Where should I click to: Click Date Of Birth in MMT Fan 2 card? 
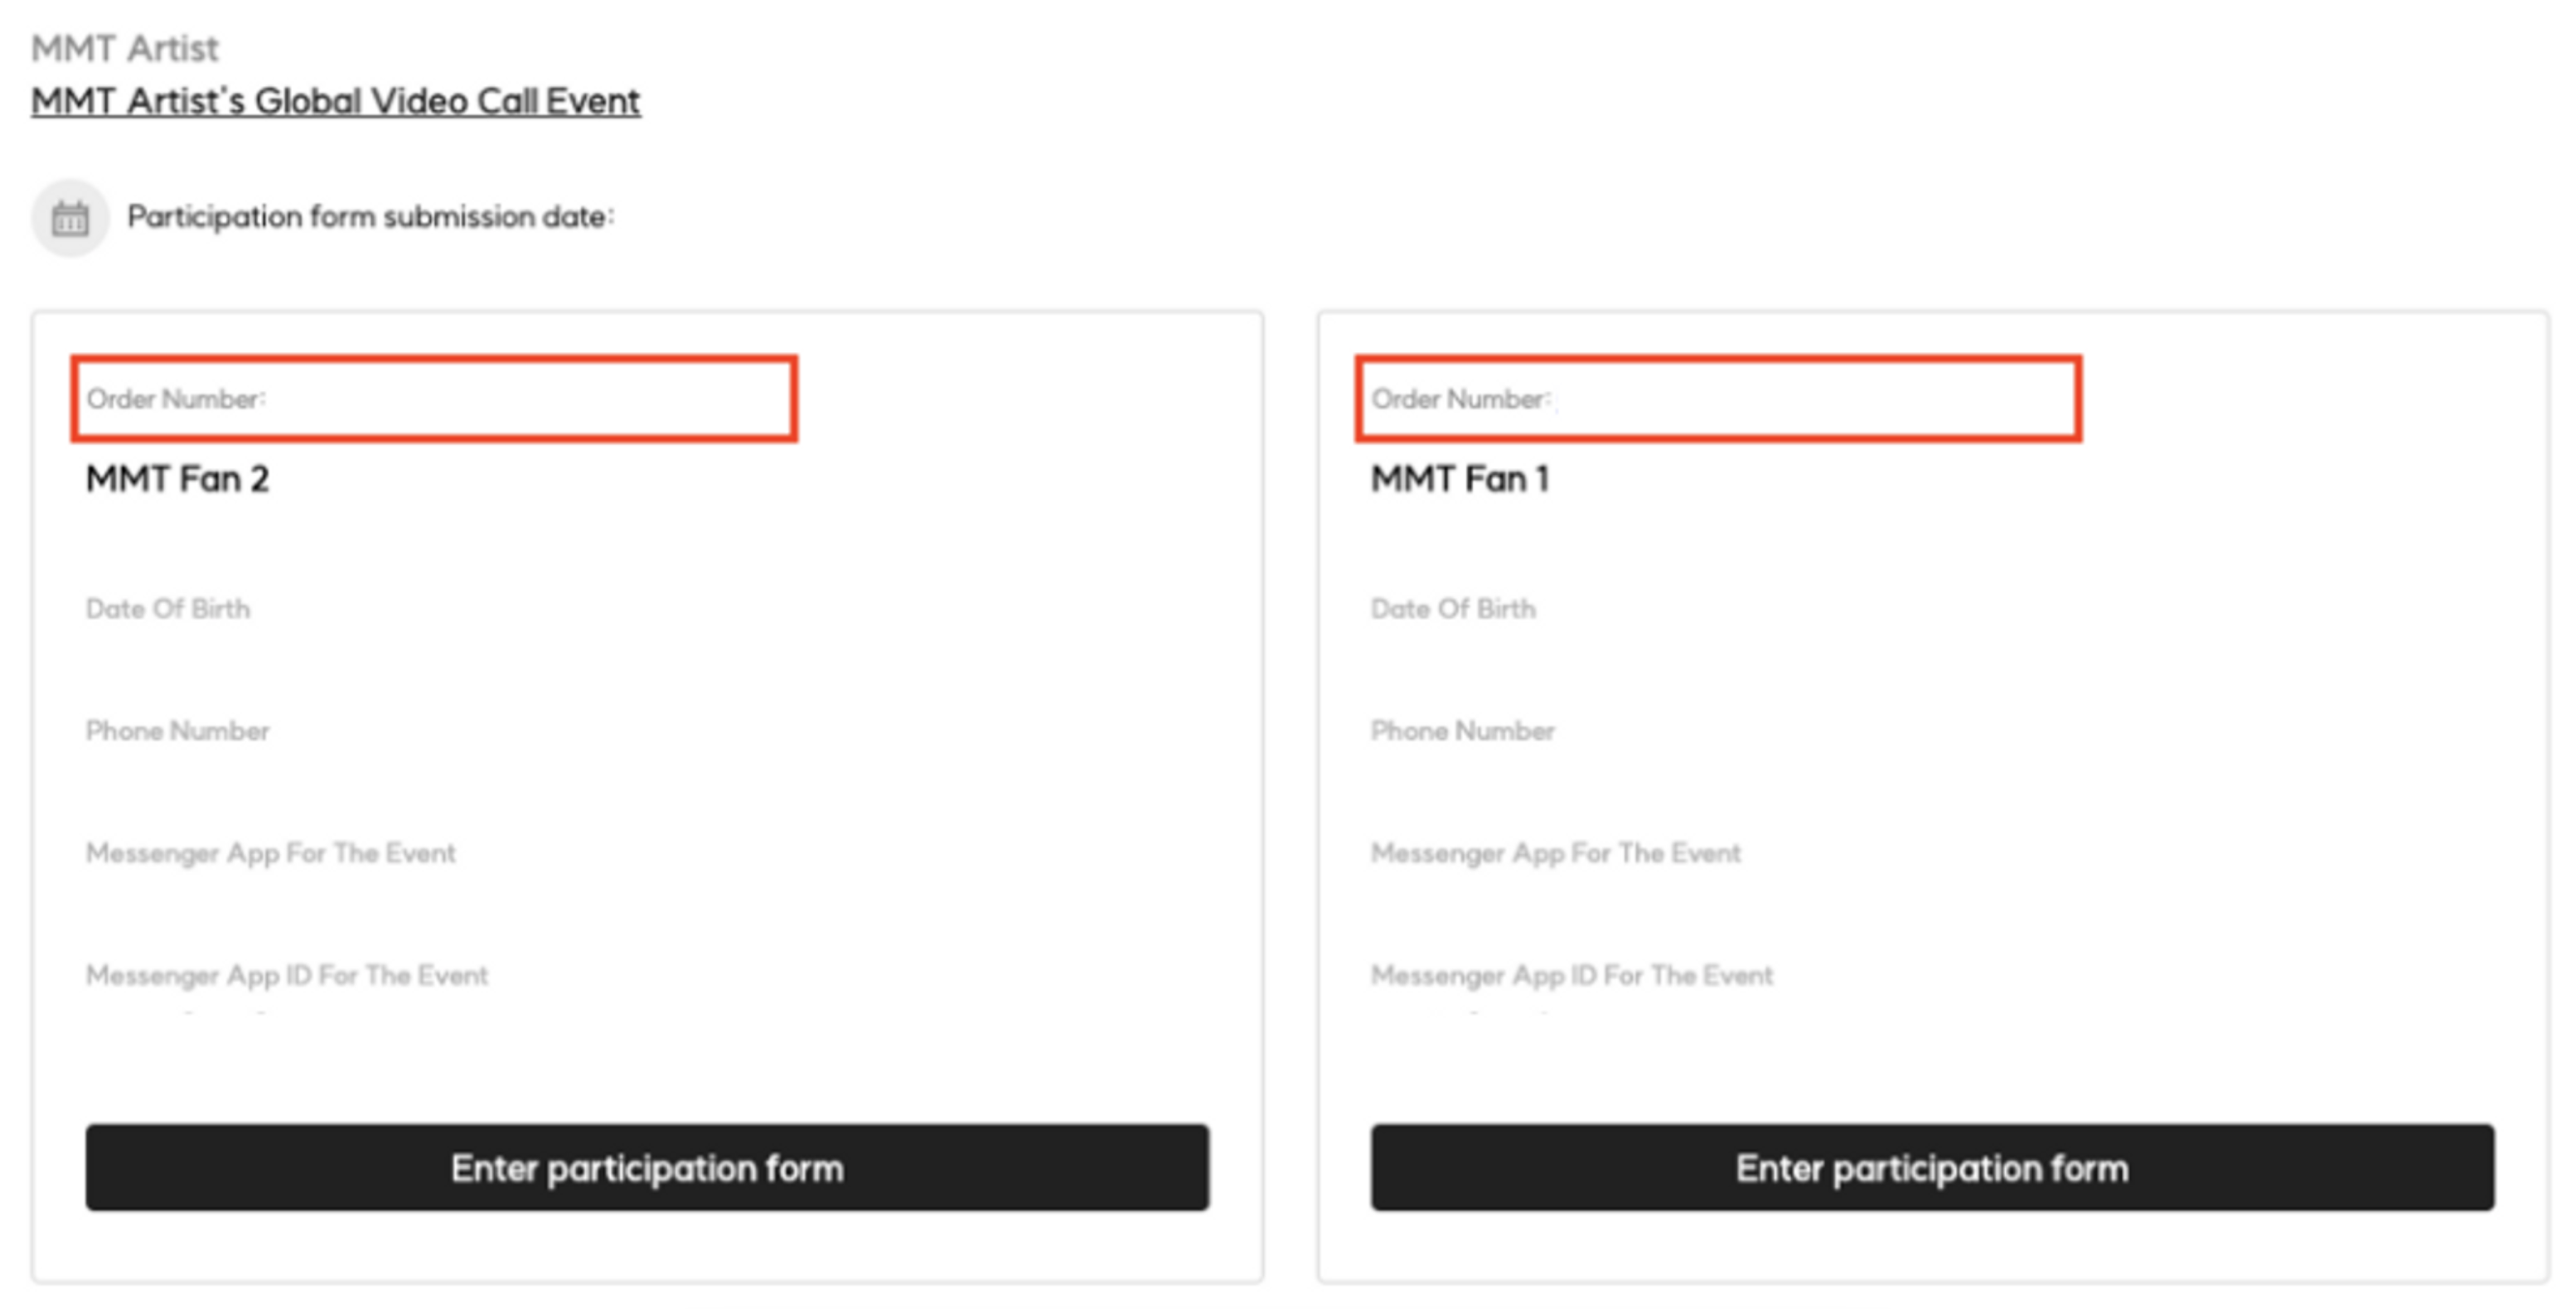pyautogui.click(x=168, y=609)
